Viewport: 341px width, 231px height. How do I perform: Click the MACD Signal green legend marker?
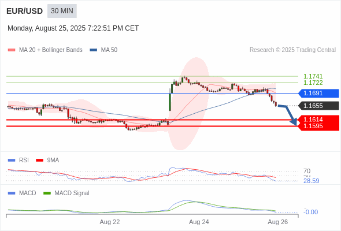(47, 193)
